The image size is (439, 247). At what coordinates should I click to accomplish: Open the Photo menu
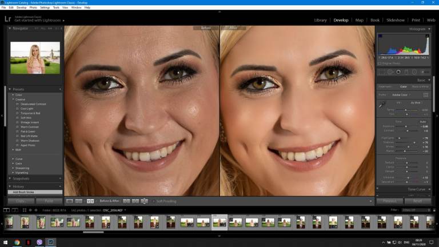(34, 7)
